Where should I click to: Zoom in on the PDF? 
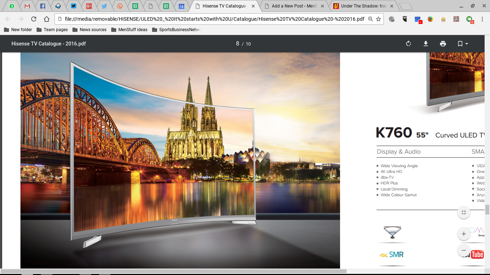[463, 234]
